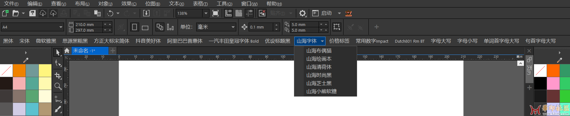Click the page width 210.0 mm field
Image resolution: width=570 pixels, height=116 pixels.
coord(88,24)
